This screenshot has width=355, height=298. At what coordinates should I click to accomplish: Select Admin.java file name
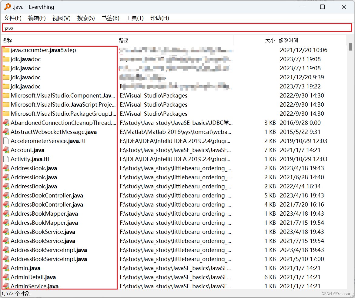25,268
